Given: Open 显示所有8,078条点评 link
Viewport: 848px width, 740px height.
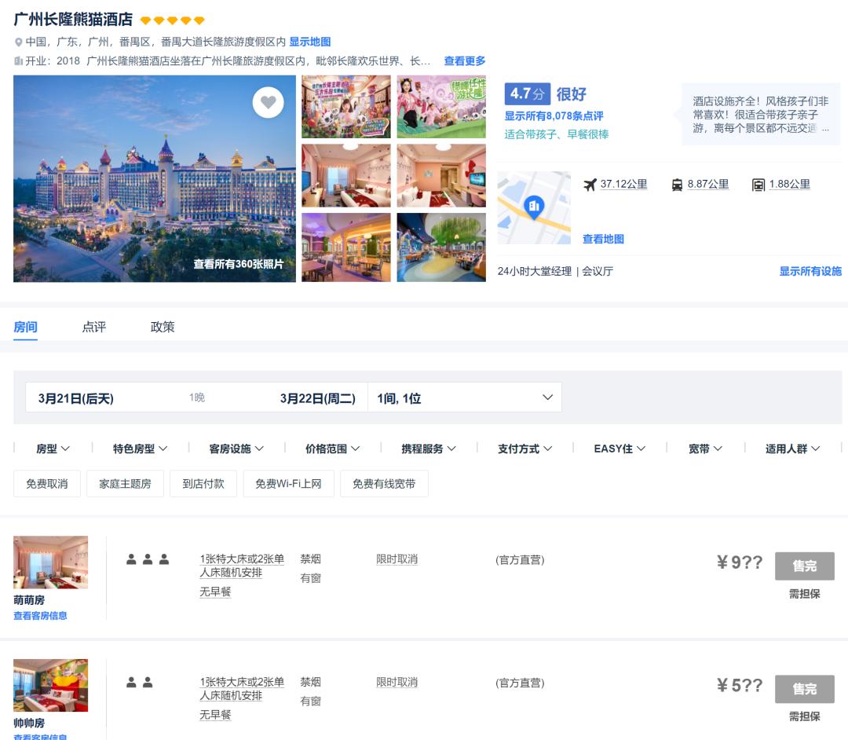Looking at the screenshot, I should click(554, 115).
